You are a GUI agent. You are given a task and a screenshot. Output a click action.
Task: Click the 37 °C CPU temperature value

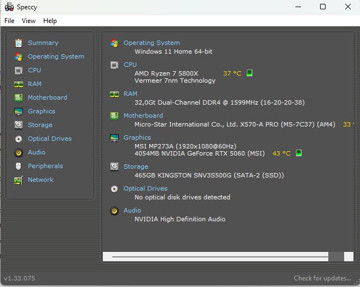point(232,73)
